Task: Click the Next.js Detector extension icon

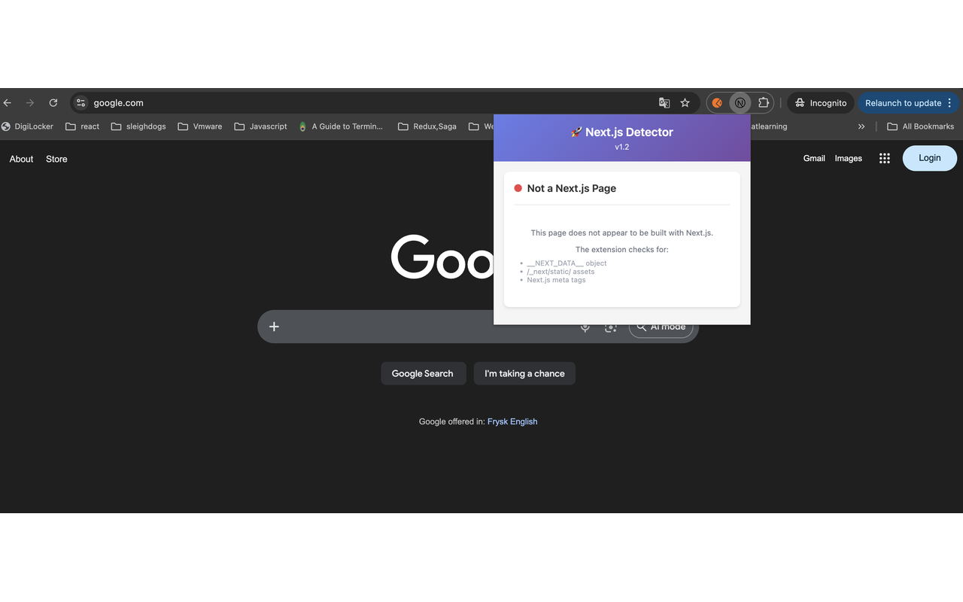Action: [x=740, y=103]
